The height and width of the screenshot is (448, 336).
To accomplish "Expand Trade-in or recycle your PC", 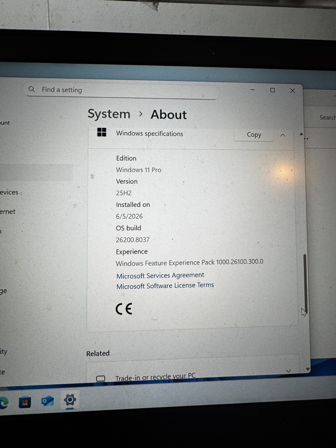I will 288,371.
